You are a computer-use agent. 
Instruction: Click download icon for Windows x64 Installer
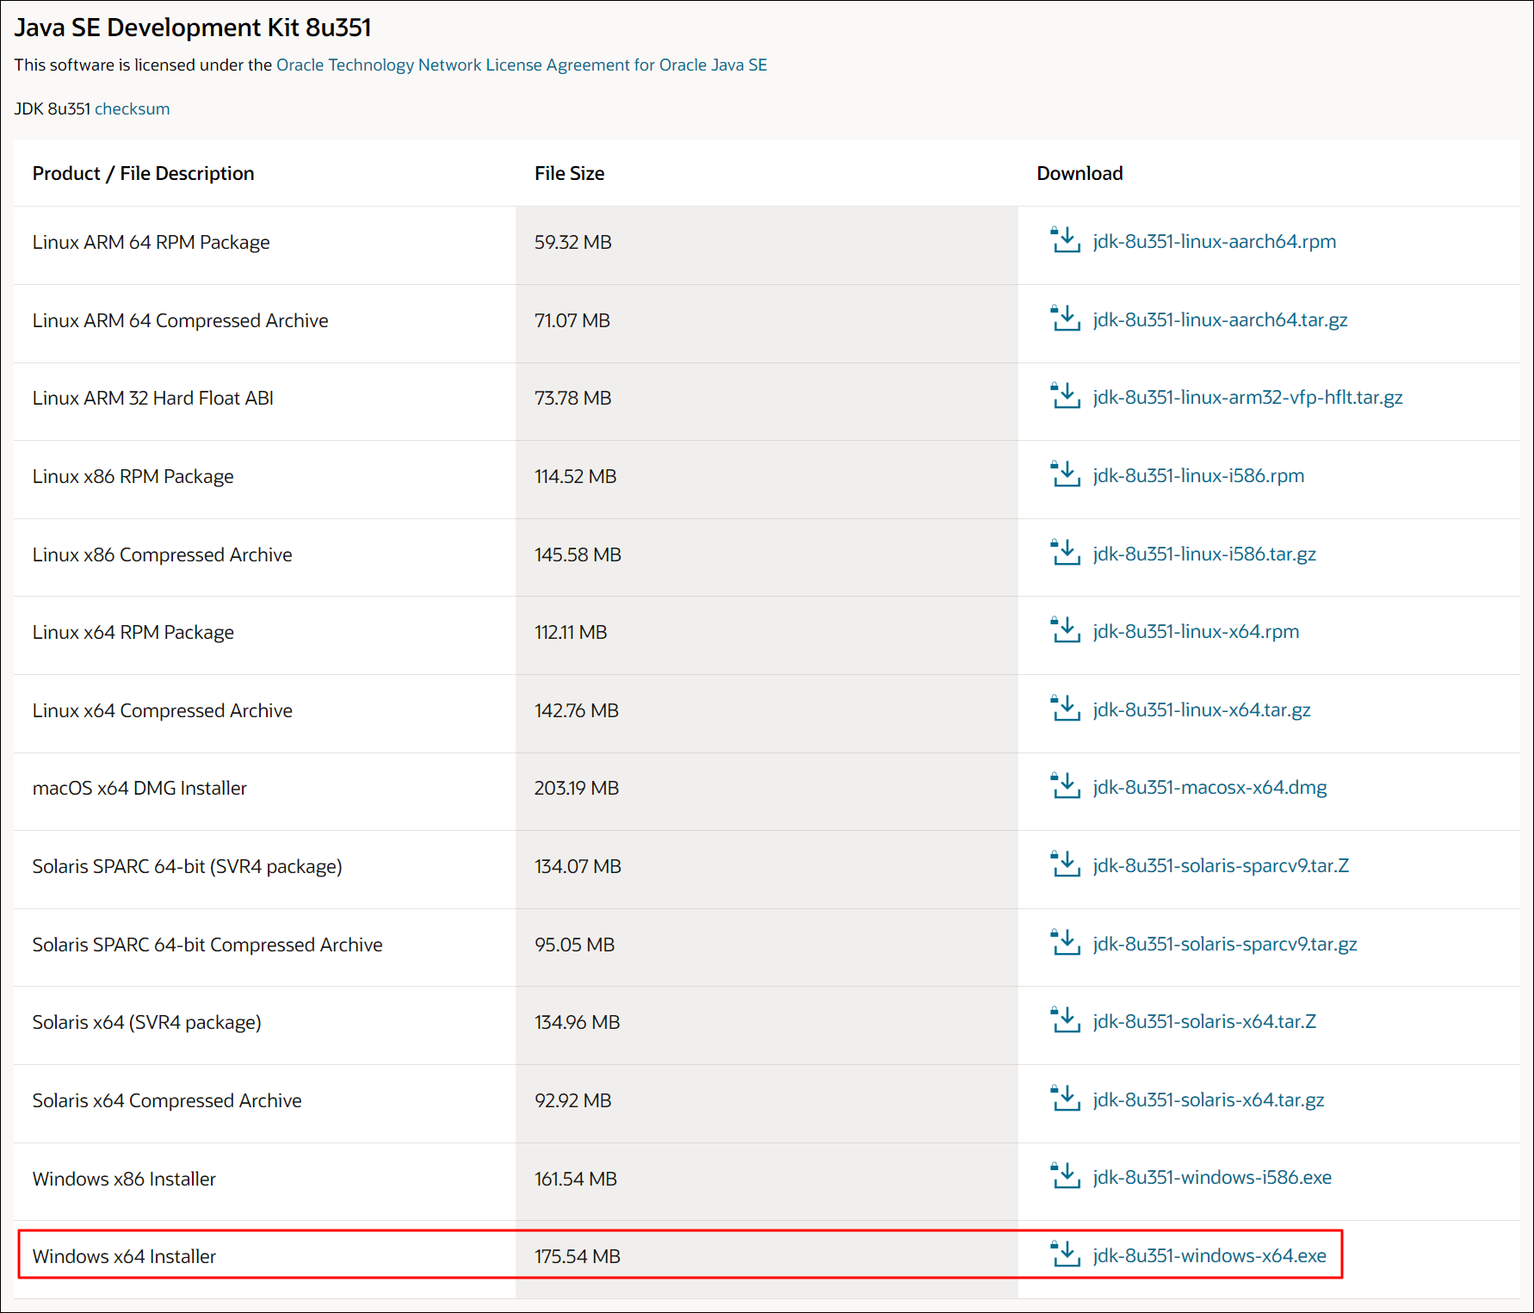point(1065,1254)
